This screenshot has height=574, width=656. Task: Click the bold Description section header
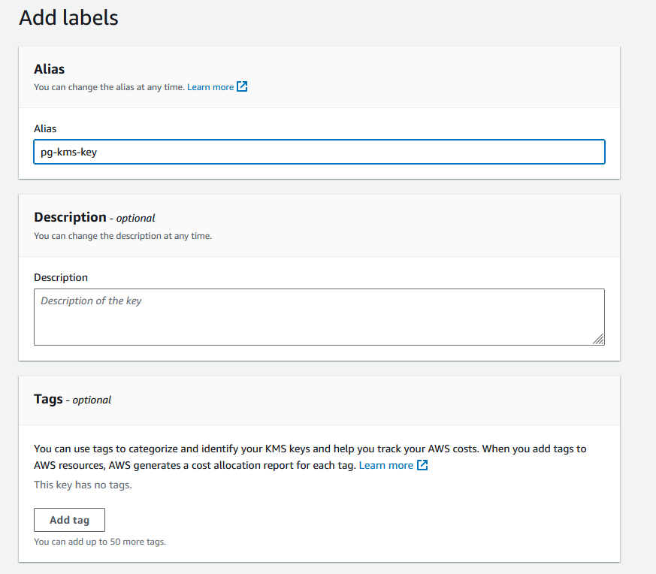point(70,217)
